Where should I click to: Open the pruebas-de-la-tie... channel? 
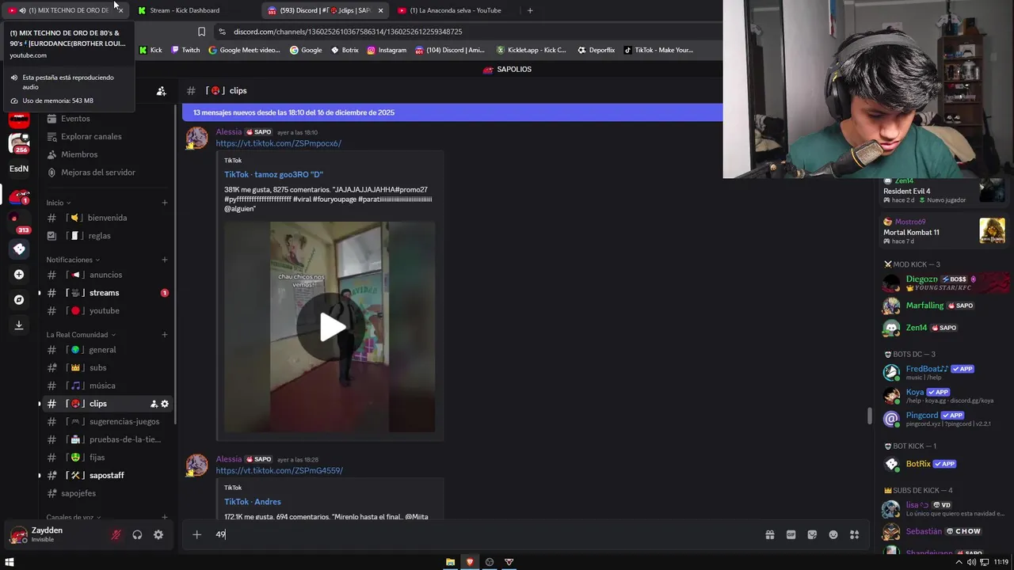pyautogui.click(x=107, y=439)
